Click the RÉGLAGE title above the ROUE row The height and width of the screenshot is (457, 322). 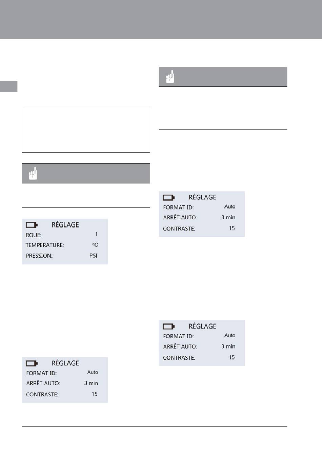click(x=65, y=225)
